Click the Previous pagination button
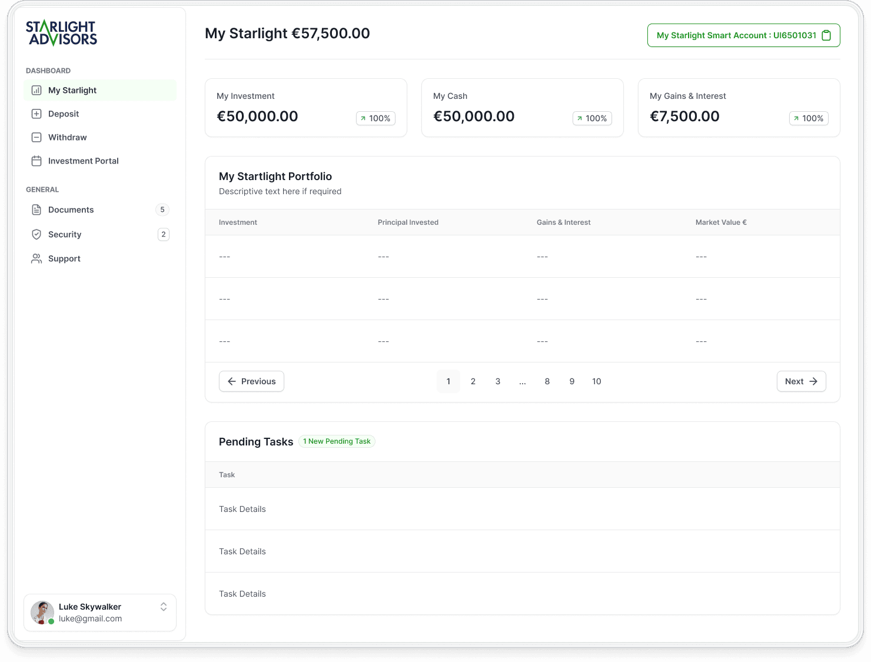This screenshot has height=662, width=871. click(x=251, y=381)
